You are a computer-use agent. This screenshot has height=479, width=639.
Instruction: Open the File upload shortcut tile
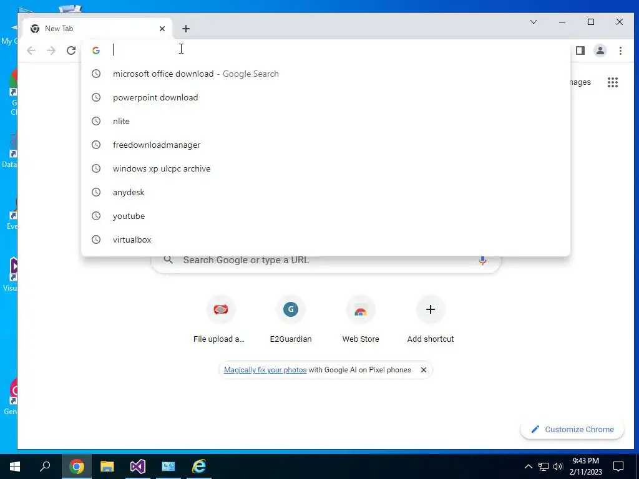coord(220,320)
